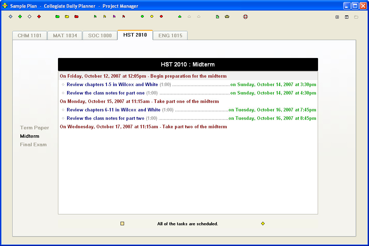Click the yellow diamond beside status message

point(263,224)
